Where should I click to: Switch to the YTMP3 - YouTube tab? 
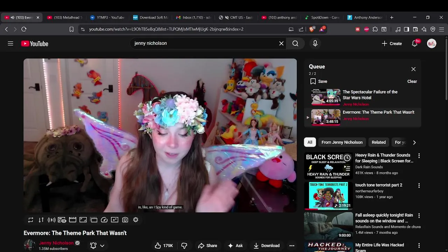tap(107, 17)
